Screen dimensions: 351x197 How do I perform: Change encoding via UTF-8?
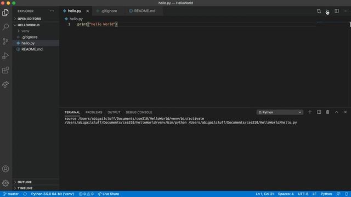click(303, 194)
